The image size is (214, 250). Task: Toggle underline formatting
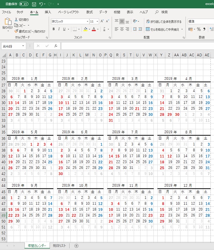[x=64, y=29]
